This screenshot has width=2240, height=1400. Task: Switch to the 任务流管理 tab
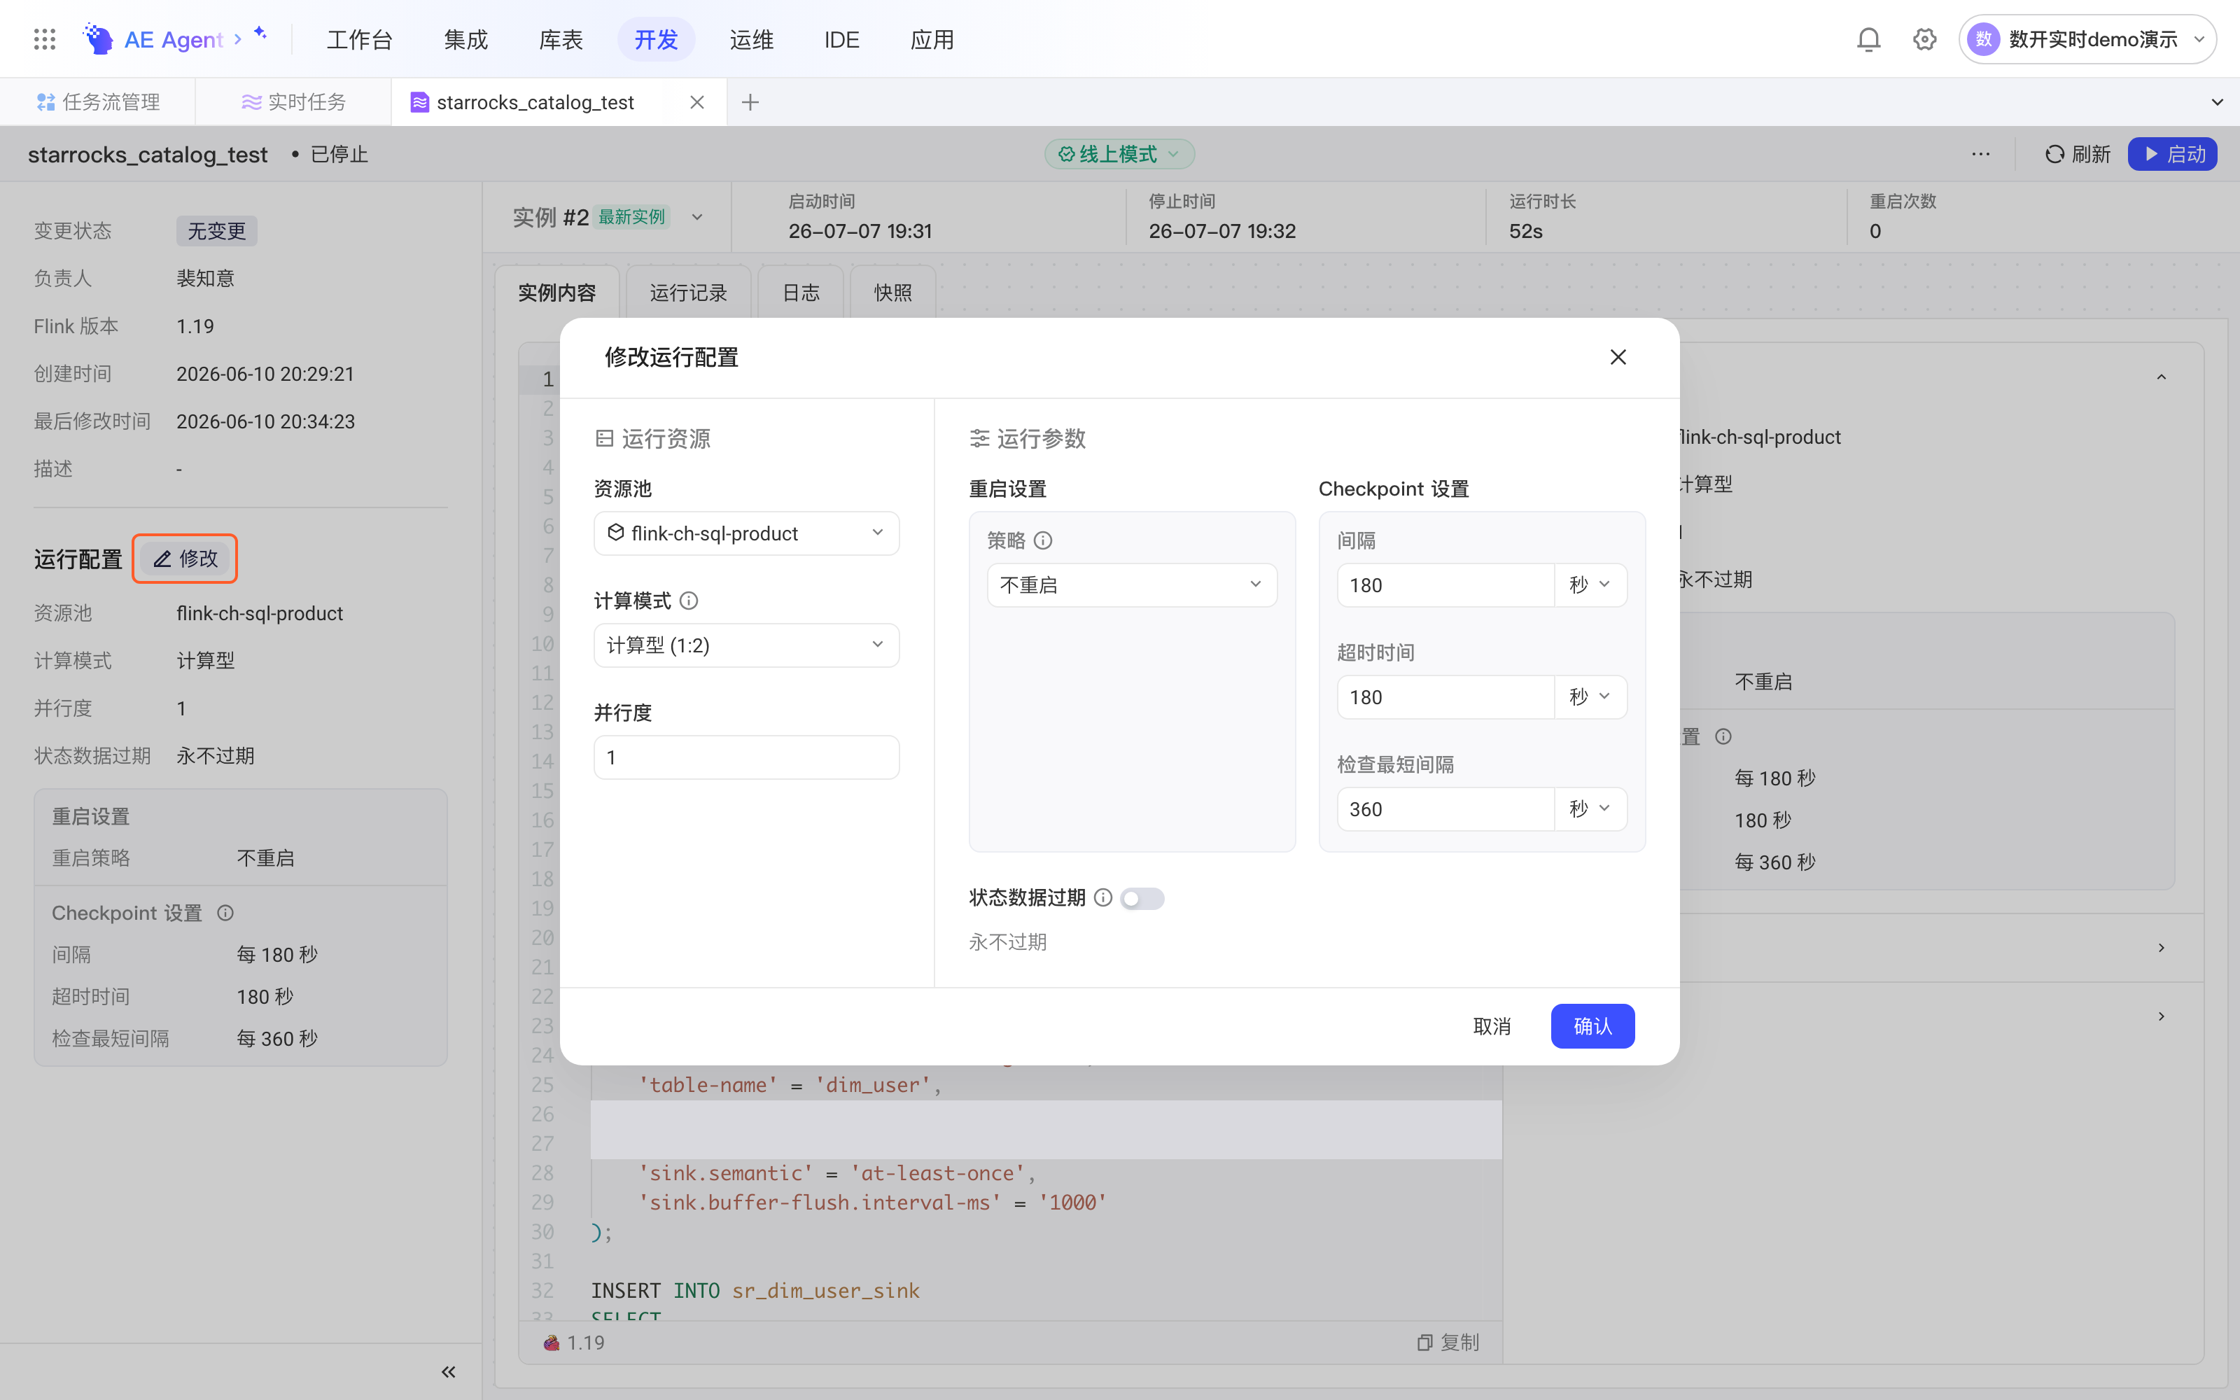97,102
